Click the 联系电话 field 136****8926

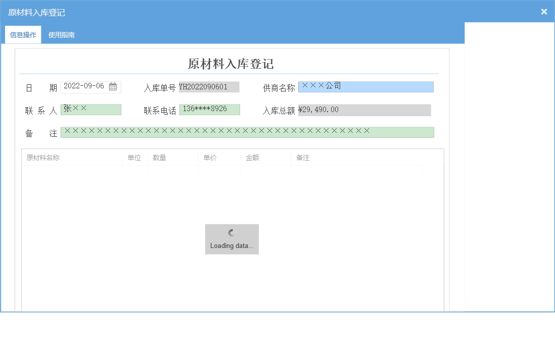(x=210, y=110)
